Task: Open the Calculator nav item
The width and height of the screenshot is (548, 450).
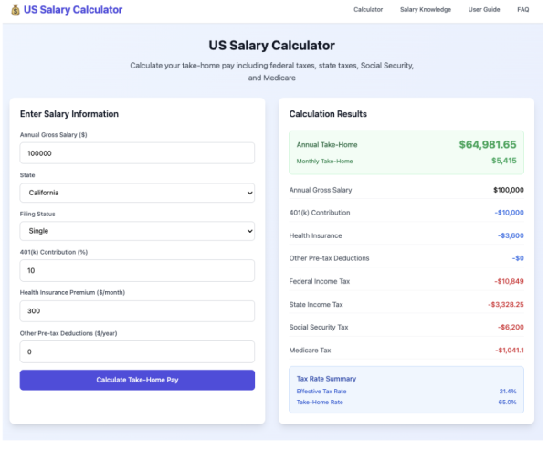Action: [x=368, y=10]
